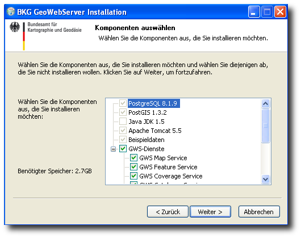The image size is (301, 238).
Task: Uncheck the GWS Coverage Service checkbox
Action: (x=133, y=176)
